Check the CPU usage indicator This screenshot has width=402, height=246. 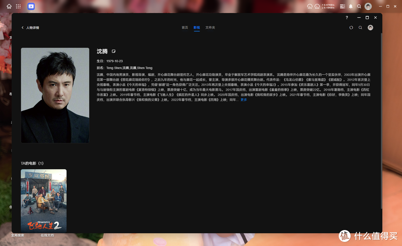[310, 6]
